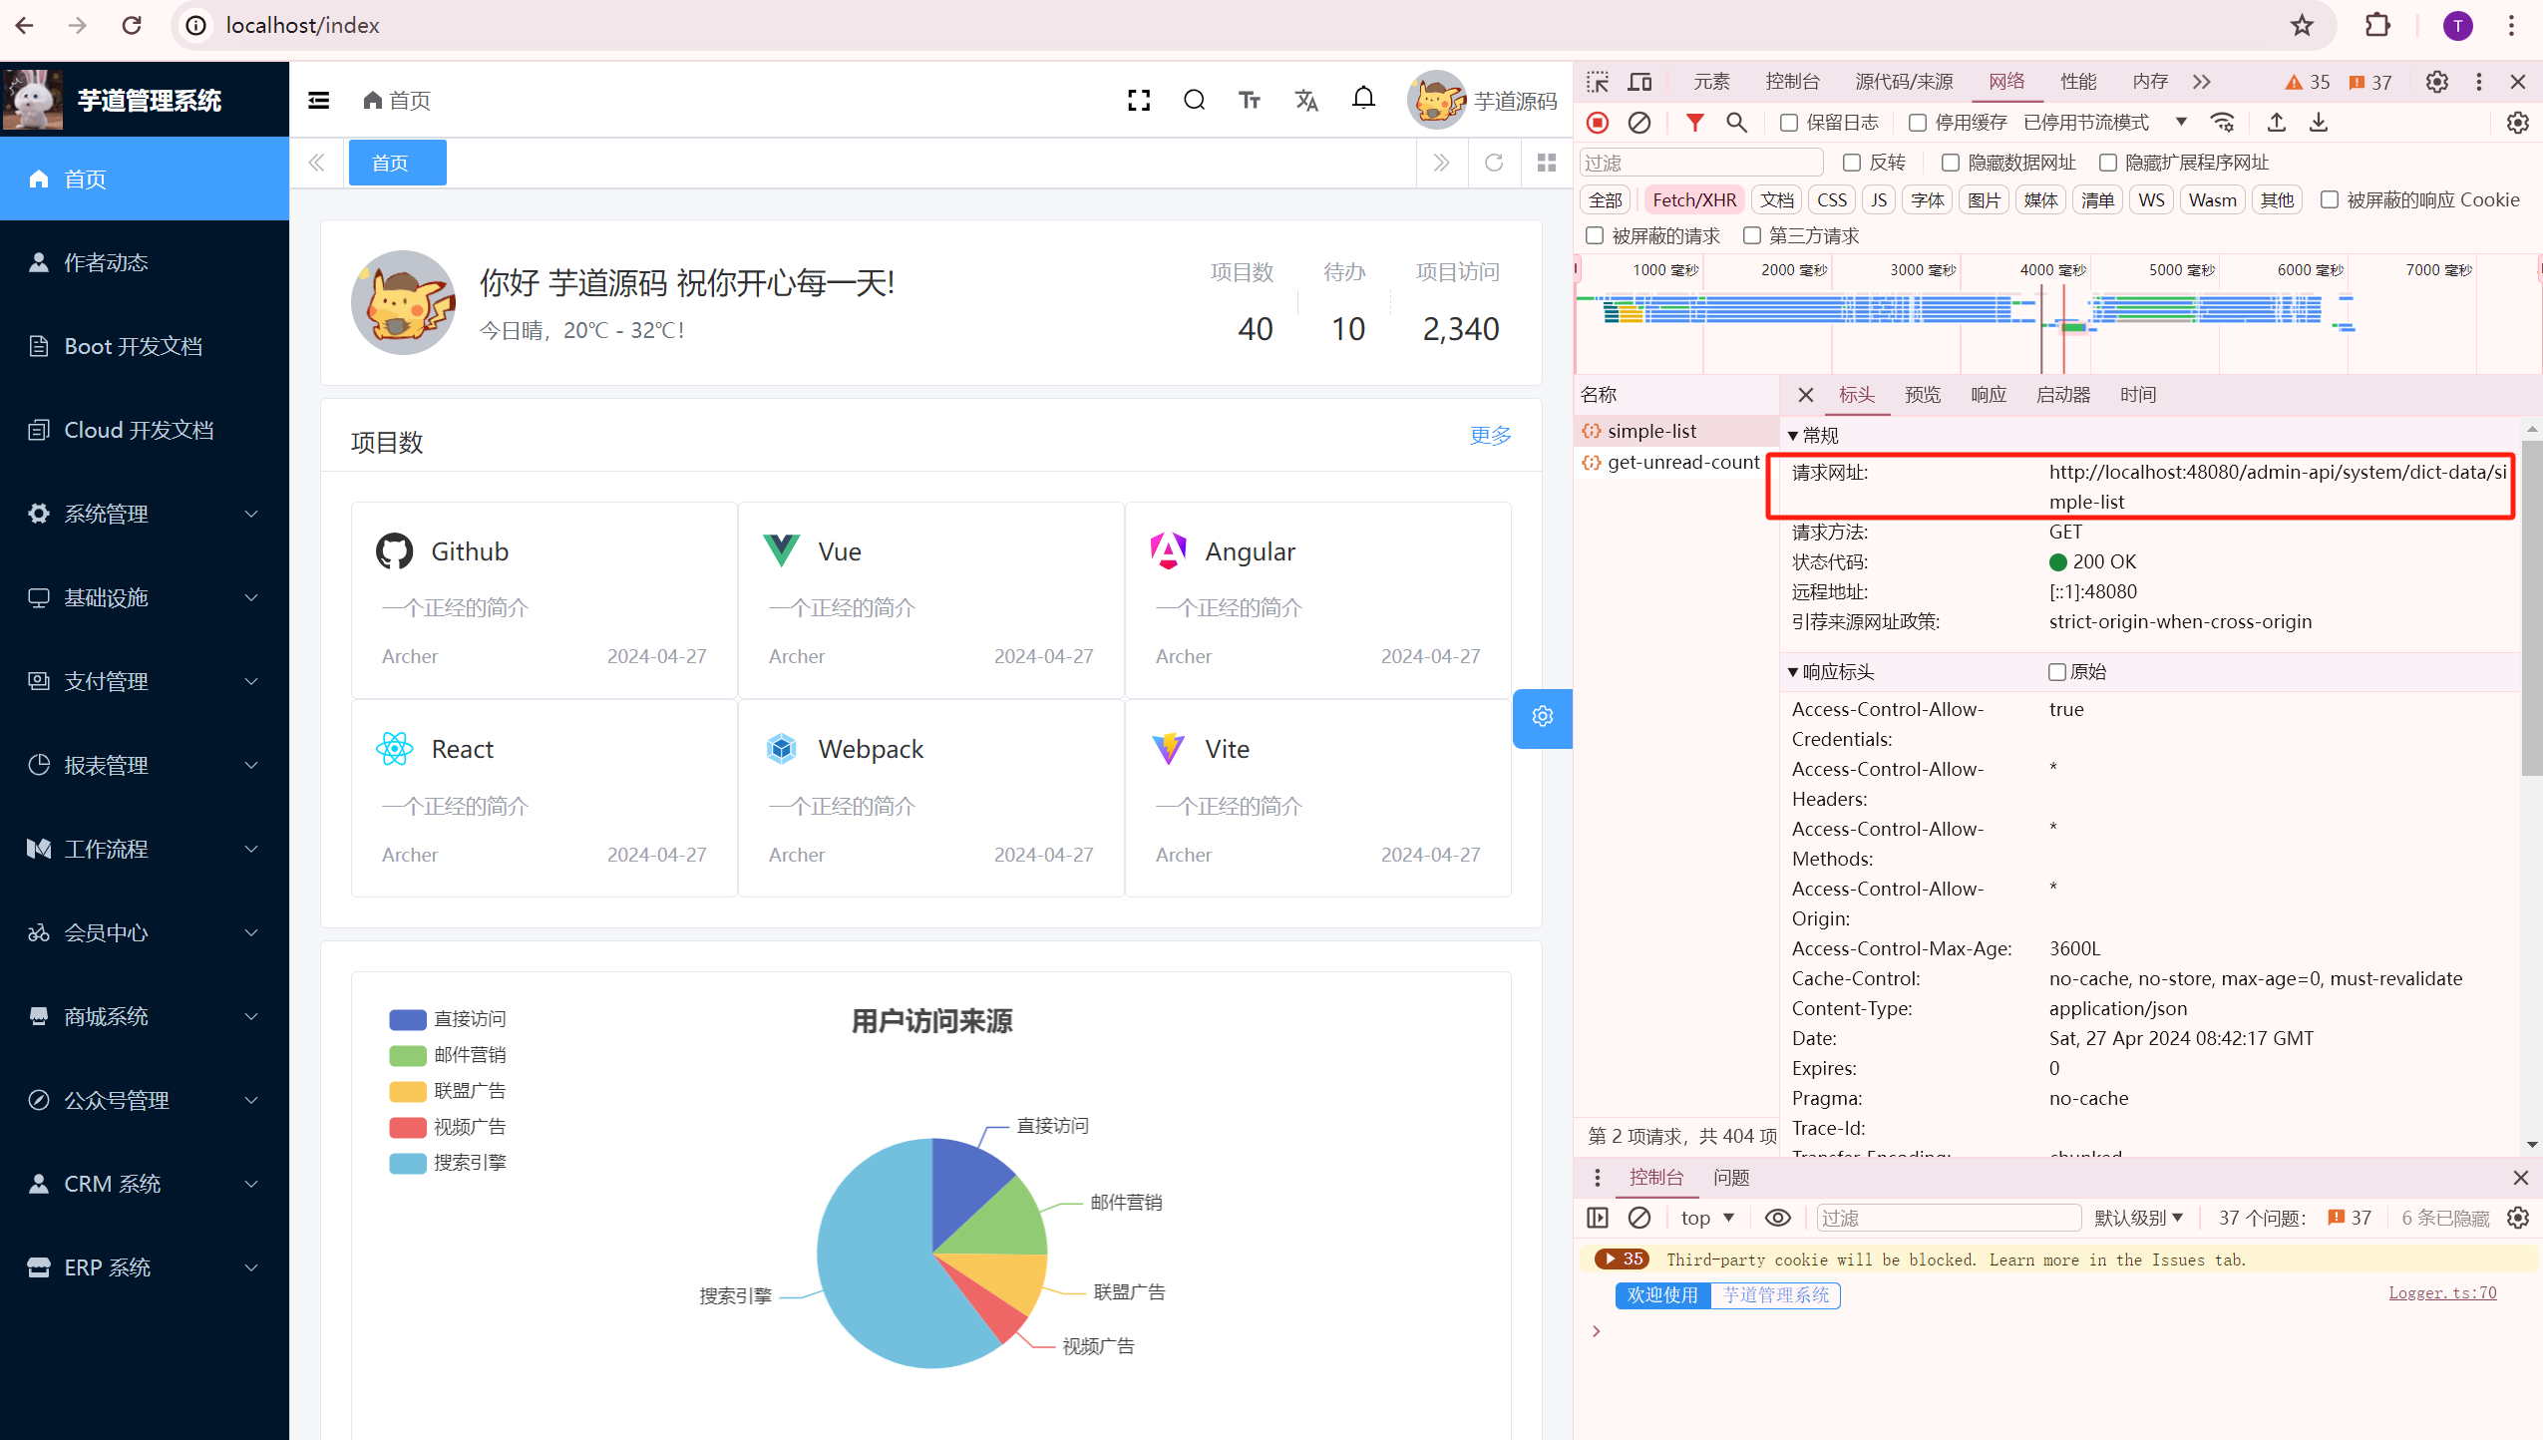Open the 时间 request detail tab
The image size is (2543, 1440).
coord(2138,395)
